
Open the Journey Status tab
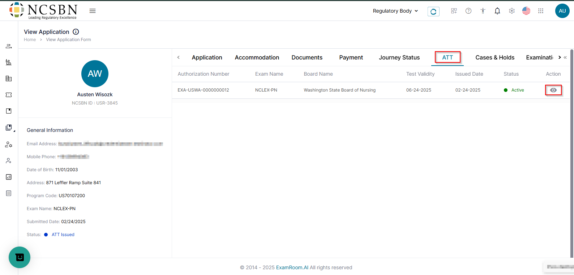399,58
